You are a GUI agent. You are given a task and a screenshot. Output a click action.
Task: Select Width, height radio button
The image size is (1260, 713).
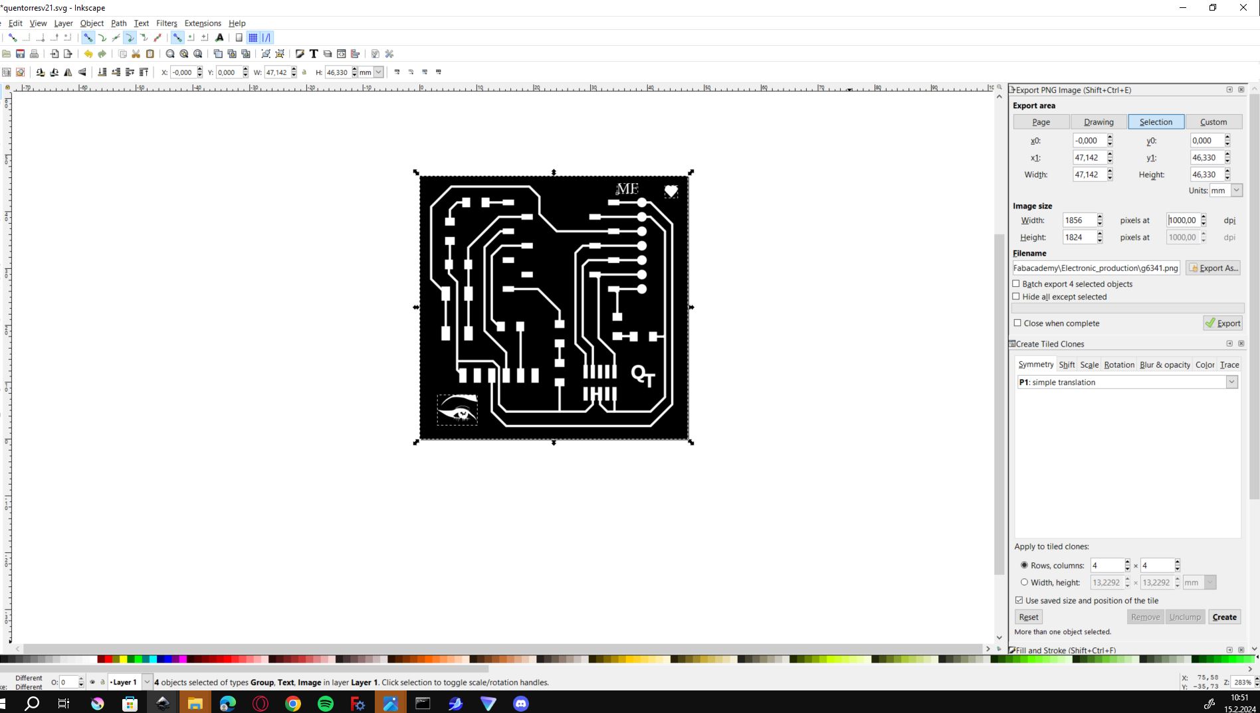(x=1024, y=582)
